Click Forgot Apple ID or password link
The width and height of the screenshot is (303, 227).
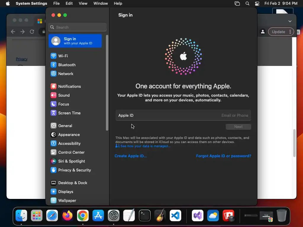(224, 156)
